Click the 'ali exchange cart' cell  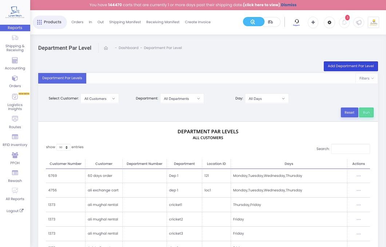[x=104, y=190]
